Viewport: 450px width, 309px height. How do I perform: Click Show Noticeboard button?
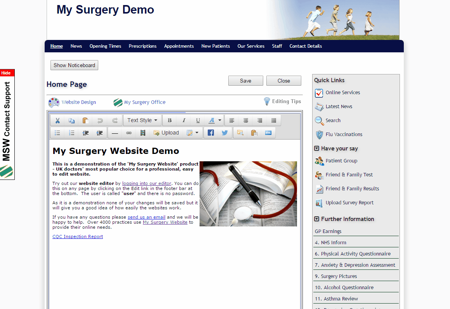74,65
